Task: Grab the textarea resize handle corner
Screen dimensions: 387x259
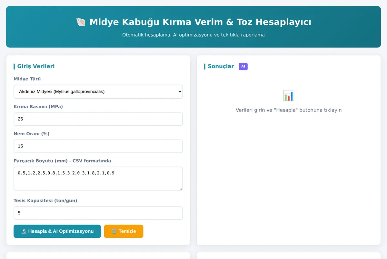Action: 181,188
